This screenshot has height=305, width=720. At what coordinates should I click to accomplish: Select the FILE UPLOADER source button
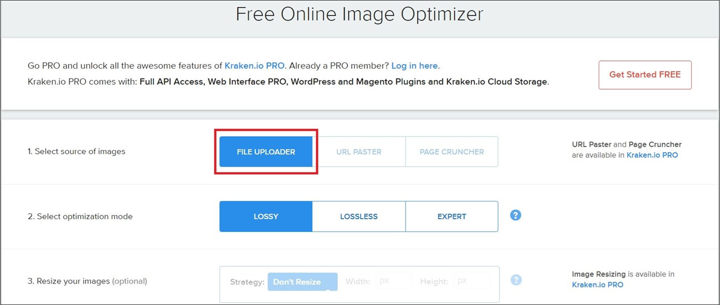click(x=266, y=152)
